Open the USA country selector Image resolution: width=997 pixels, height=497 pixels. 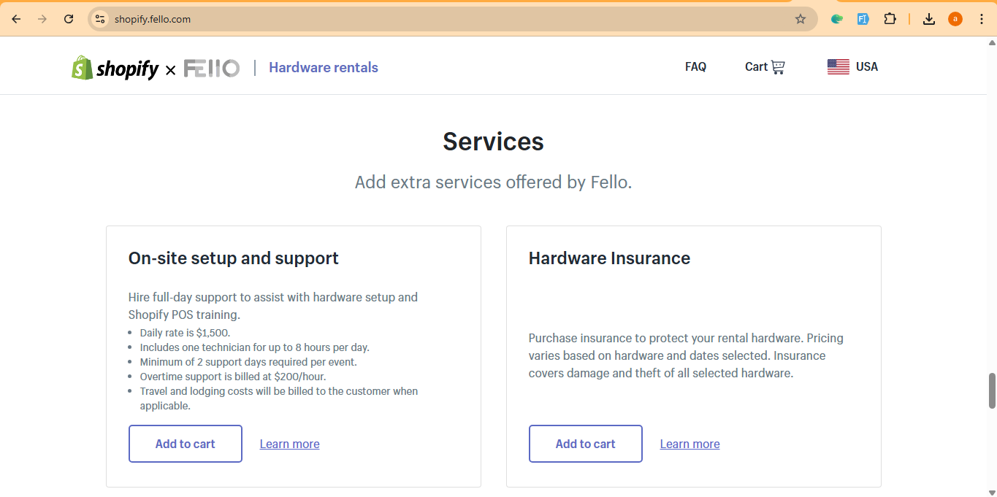click(866, 67)
